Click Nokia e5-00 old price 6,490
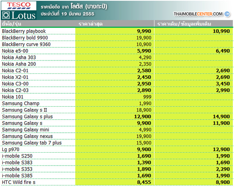Screen dimensions: 234x187 tap(223, 51)
